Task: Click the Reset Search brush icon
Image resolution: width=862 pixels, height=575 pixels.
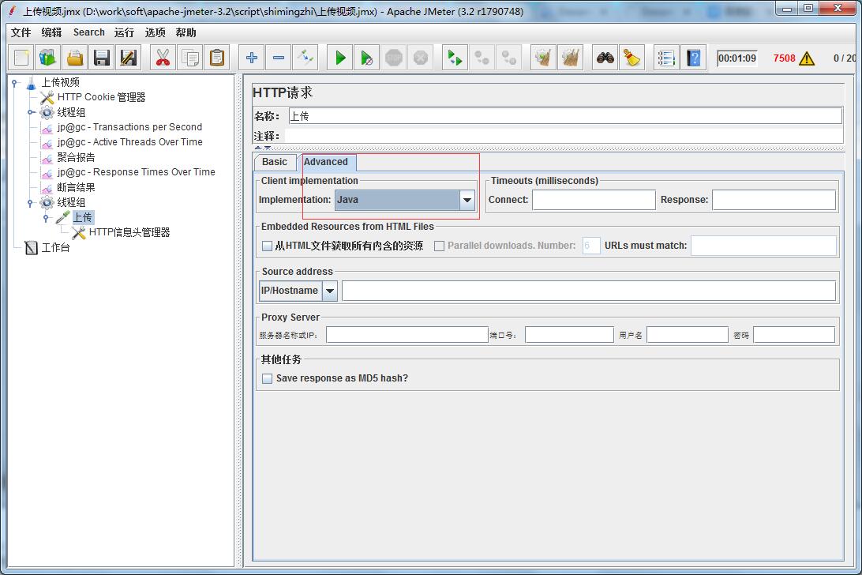Action: click(632, 57)
